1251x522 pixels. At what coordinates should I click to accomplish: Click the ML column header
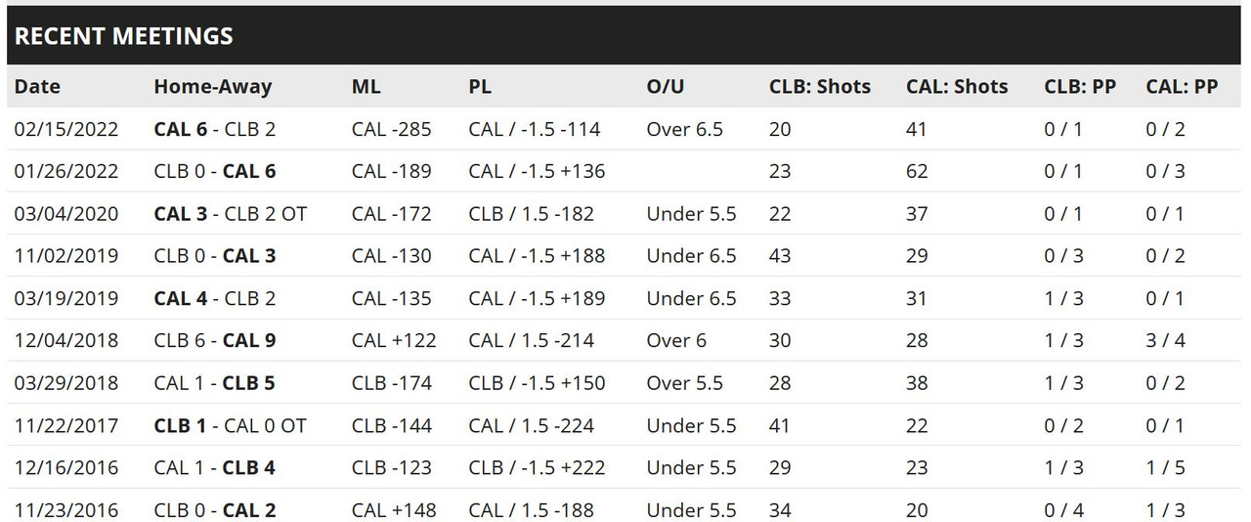tap(366, 87)
